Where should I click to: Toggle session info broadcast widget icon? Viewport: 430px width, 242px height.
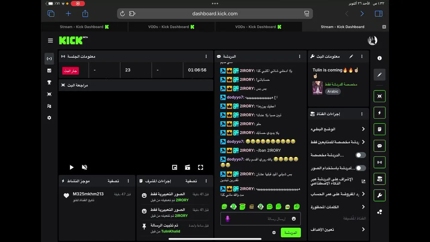pyautogui.click(x=380, y=162)
